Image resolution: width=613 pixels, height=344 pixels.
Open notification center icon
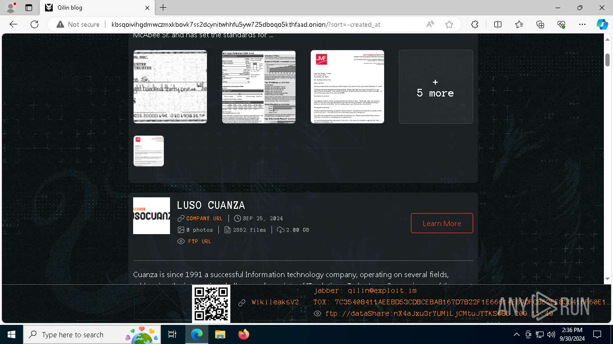[x=597, y=334]
